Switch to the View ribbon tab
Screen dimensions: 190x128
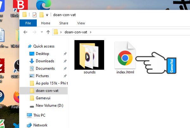pyautogui.click(x=81, y=23)
